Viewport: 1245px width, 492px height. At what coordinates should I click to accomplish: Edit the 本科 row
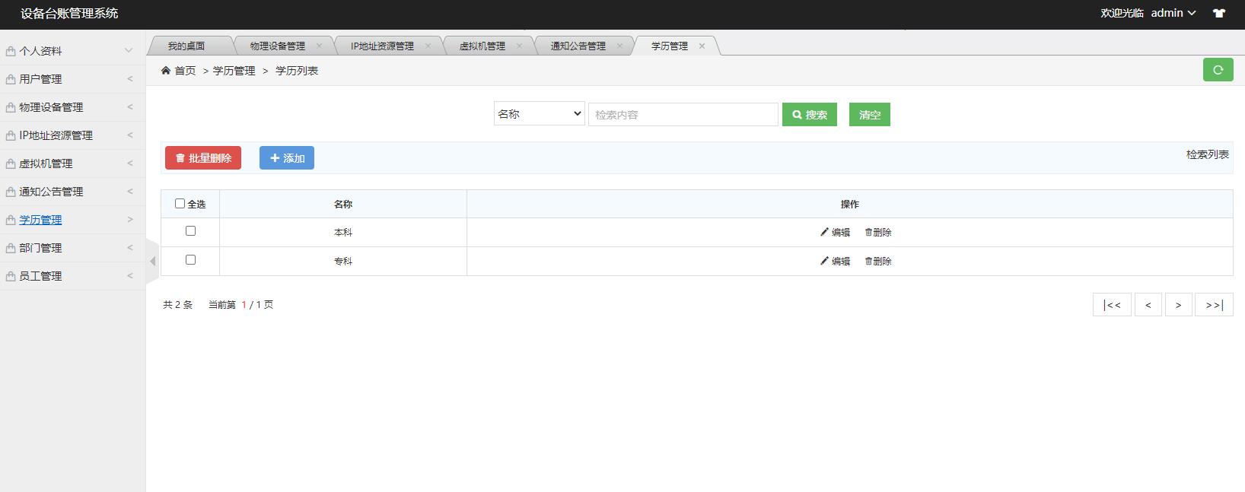tap(835, 232)
